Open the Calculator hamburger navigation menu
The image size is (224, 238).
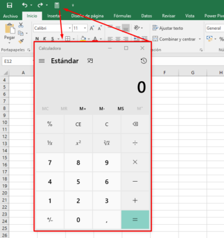pos(42,61)
